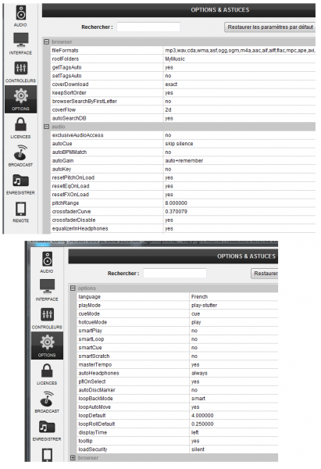Screen dimensions: 321x469
Task: Click the cut-off Restaurer button in the bottom window
Action: point(264,274)
